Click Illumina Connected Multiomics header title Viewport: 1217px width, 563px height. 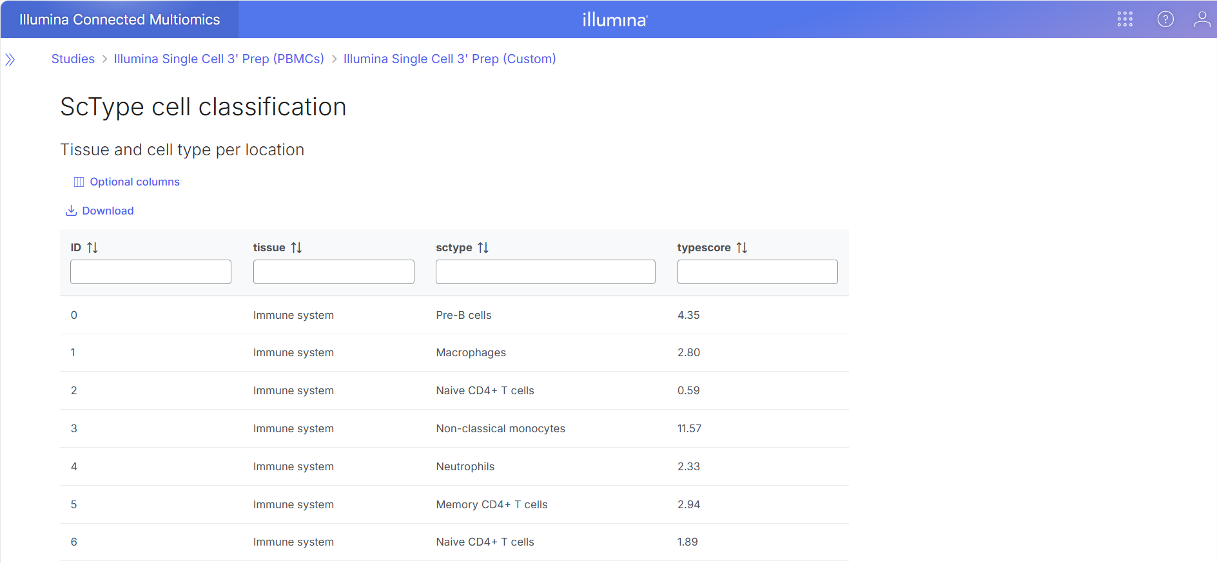click(119, 19)
